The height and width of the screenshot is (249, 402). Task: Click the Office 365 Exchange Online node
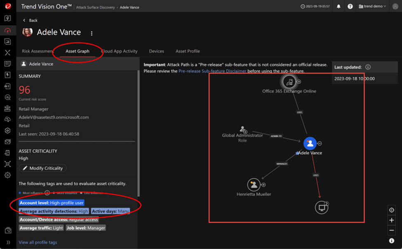[289, 82]
